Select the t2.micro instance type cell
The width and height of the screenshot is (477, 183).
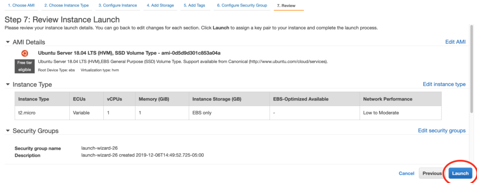coord(42,113)
